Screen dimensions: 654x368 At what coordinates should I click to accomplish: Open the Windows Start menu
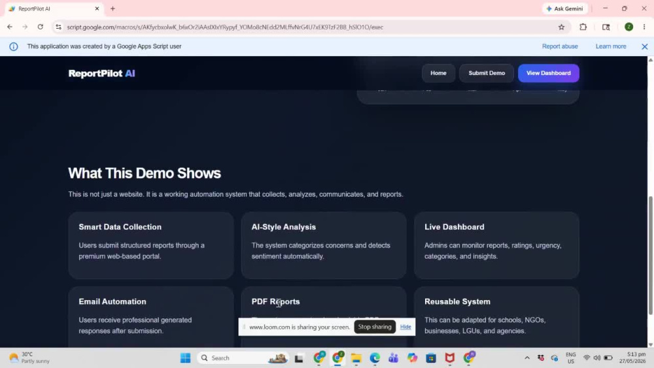(185, 358)
